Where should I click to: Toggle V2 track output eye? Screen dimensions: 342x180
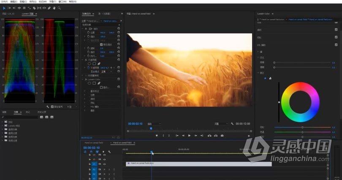[104, 159]
